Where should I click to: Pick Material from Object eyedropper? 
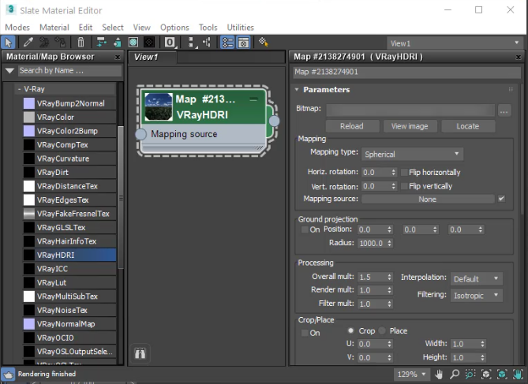[x=28, y=43]
